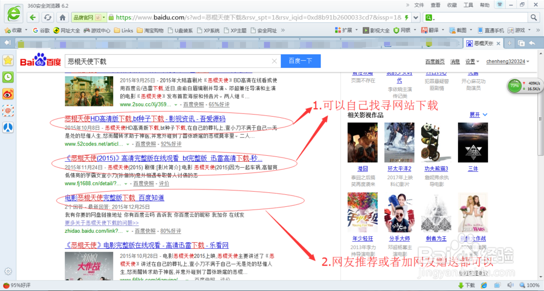
Task: Open 百度快照 for the 52codes.net result
Action: click(x=145, y=144)
